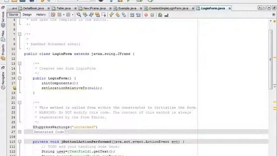277x156 pixels.
Task: Click the scrollbar up arrow
Action: [x=271, y=21]
